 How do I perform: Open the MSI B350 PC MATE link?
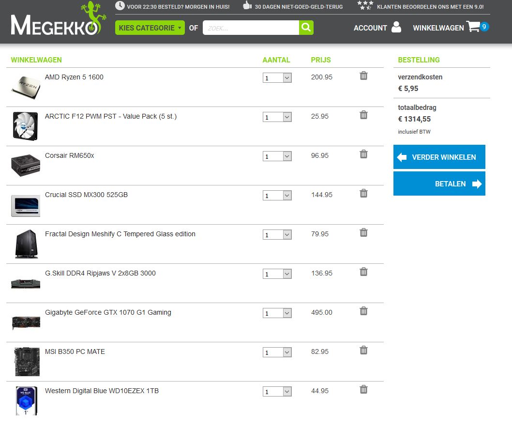tap(75, 352)
